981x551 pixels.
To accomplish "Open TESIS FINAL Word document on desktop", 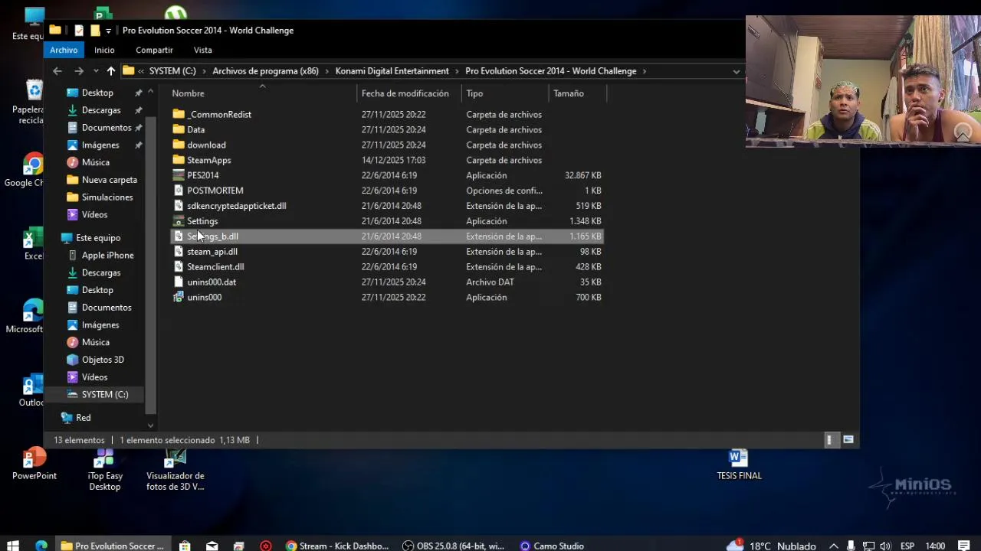I will pos(739,464).
